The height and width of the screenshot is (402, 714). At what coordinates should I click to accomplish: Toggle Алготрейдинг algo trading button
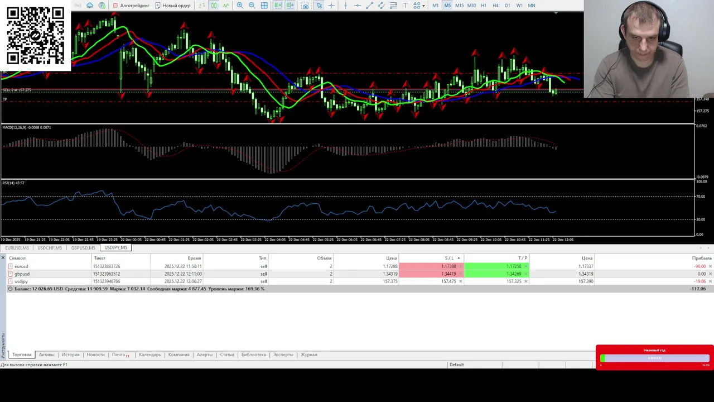point(131,5)
